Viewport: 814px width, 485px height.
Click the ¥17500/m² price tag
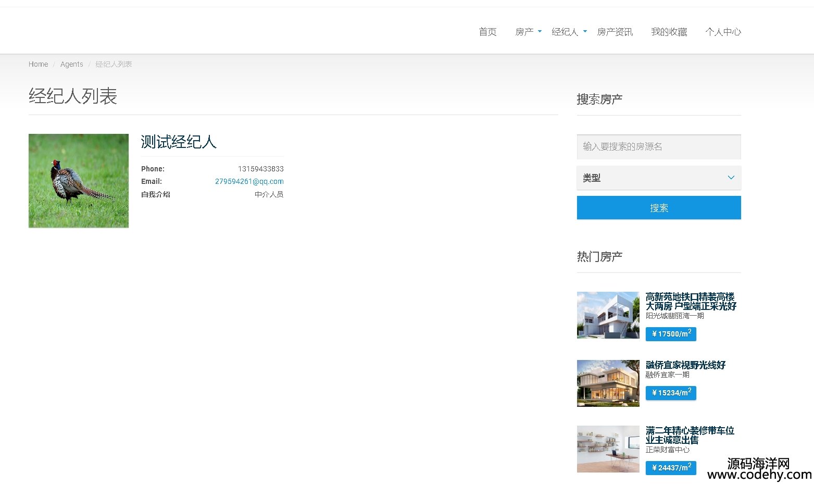tap(671, 334)
